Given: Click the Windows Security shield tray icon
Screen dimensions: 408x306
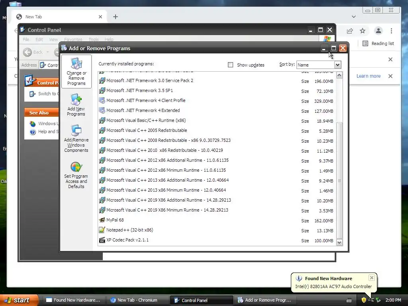Looking at the screenshot, I should point(364,300).
